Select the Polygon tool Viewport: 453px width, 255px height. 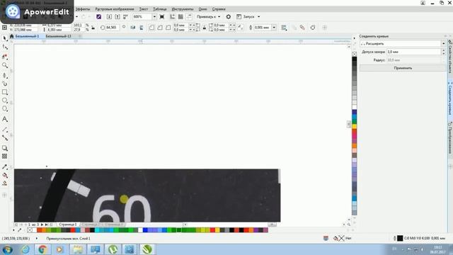(x=5, y=109)
